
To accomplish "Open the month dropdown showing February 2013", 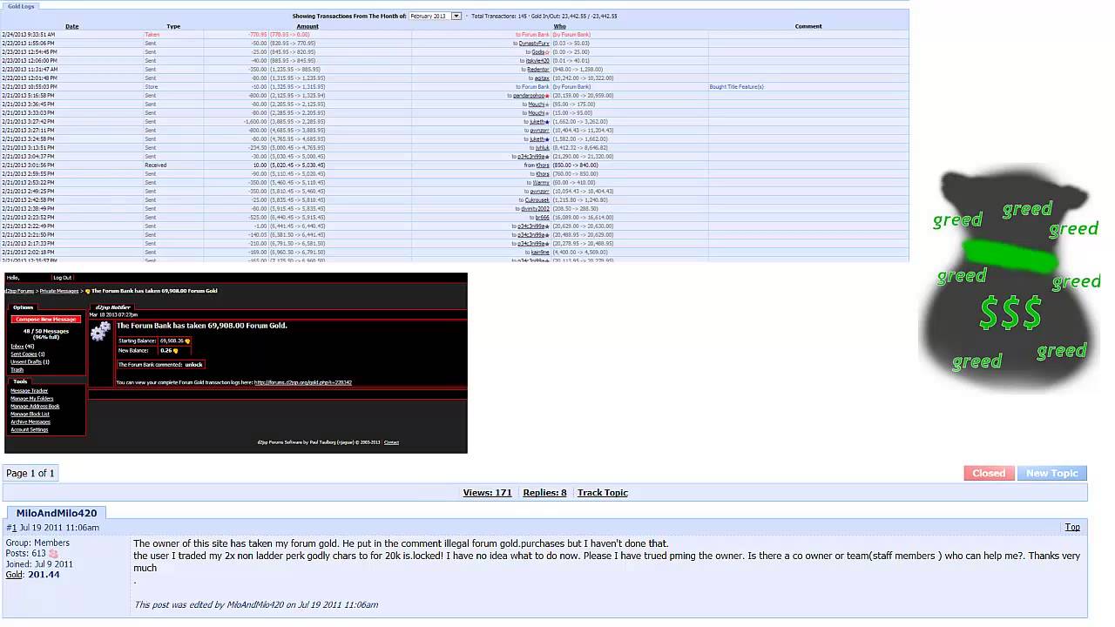I will 435,16.
